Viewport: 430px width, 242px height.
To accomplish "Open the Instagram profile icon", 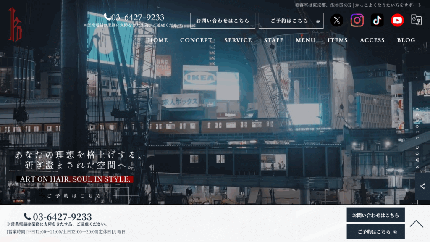I will point(357,20).
